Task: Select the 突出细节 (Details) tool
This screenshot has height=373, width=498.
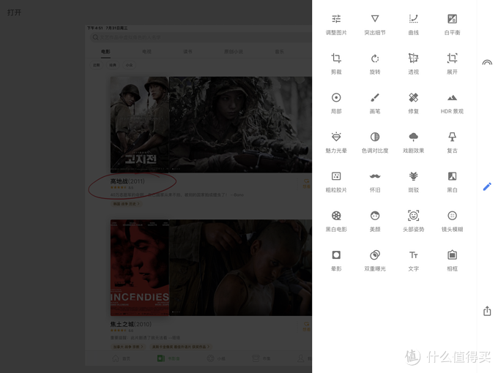Action: click(x=375, y=24)
